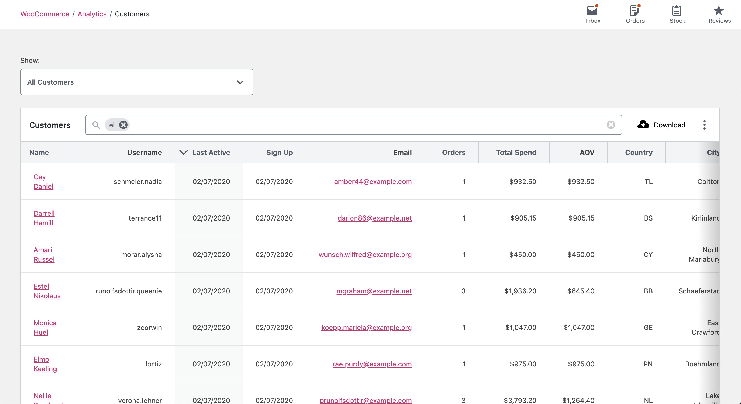Click the search magnifier icon

pyautogui.click(x=96, y=125)
